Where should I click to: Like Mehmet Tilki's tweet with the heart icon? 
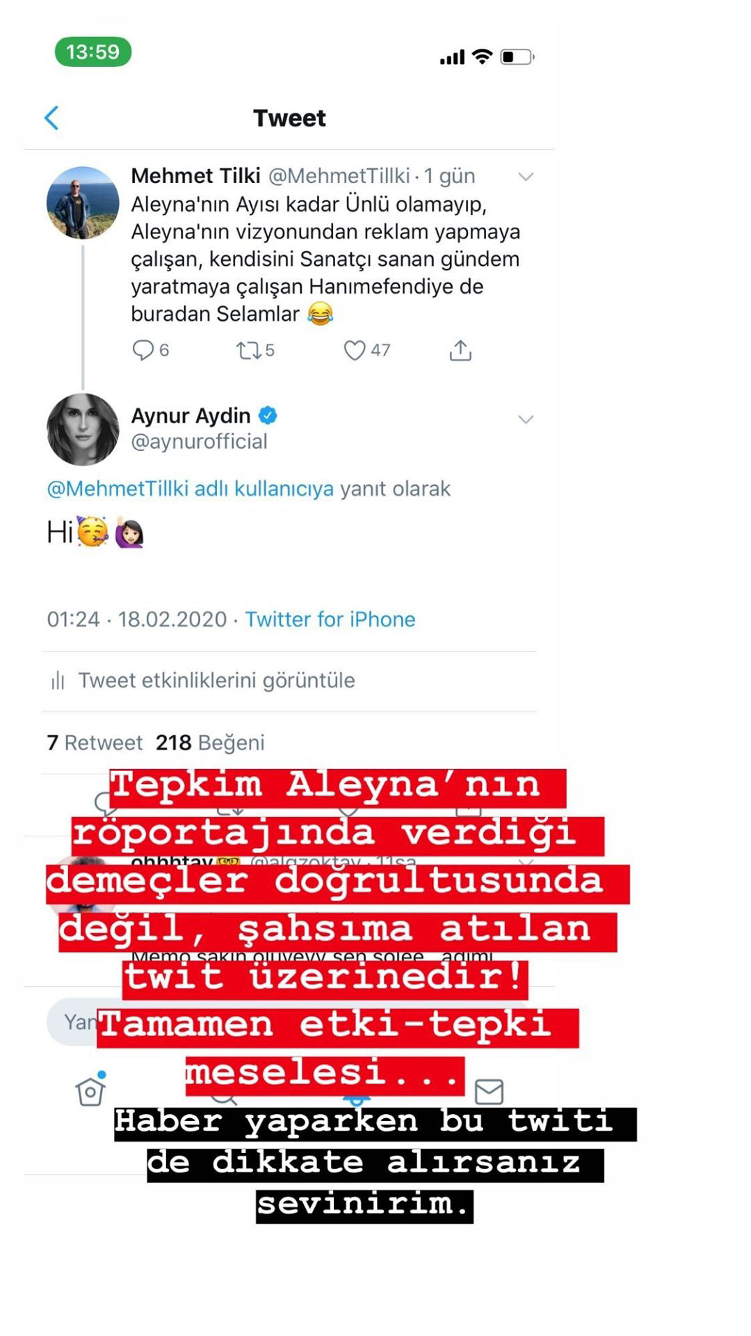366,350
